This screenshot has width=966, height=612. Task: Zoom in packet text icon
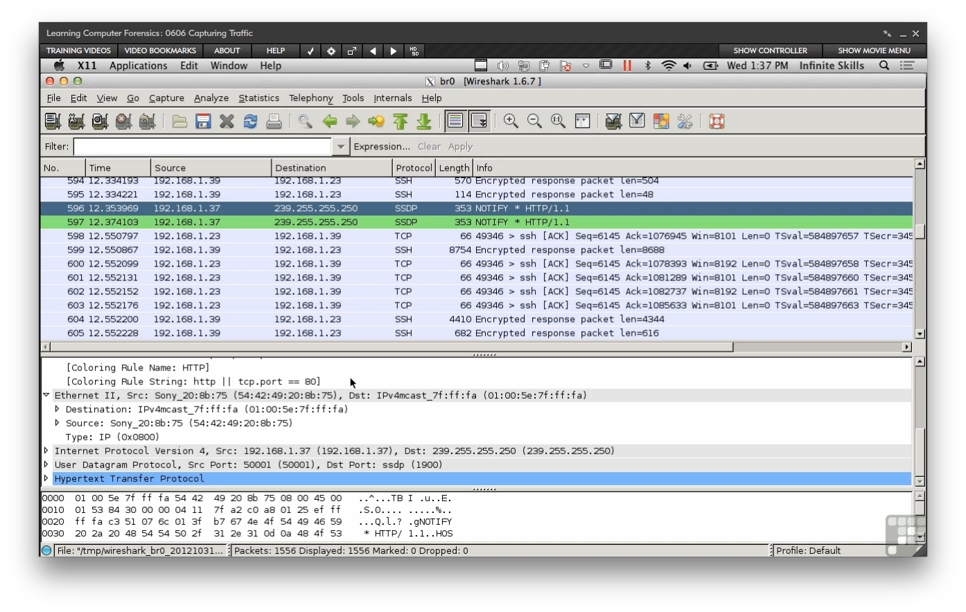pyautogui.click(x=511, y=121)
